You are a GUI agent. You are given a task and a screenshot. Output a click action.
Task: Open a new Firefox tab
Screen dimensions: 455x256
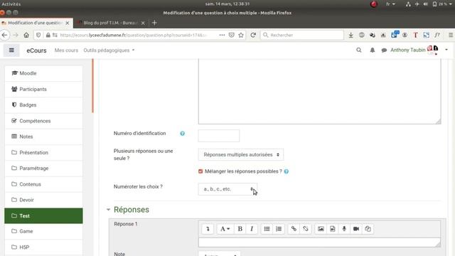(154, 23)
